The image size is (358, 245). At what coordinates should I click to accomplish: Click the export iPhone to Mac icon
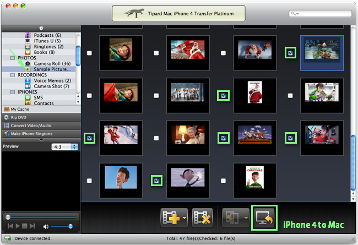(264, 217)
